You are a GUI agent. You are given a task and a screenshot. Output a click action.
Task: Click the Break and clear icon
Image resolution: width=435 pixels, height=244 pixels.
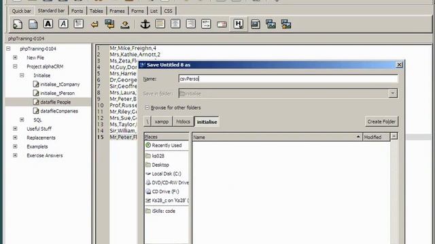pyautogui.click(x=109, y=24)
